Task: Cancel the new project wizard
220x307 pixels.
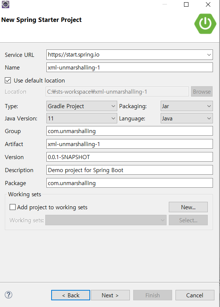Action: tap(195, 295)
